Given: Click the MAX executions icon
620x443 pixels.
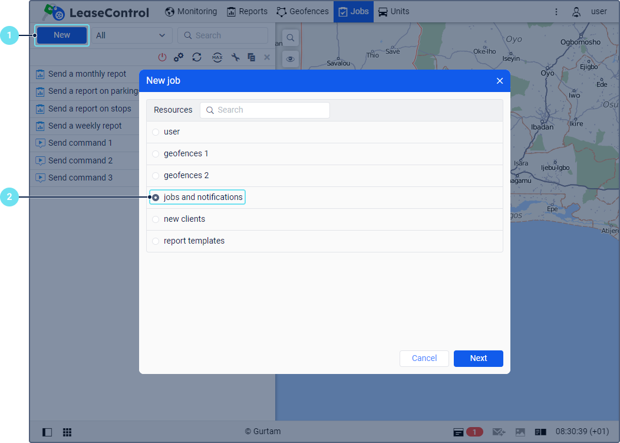Looking at the screenshot, I should [x=217, y=57].
